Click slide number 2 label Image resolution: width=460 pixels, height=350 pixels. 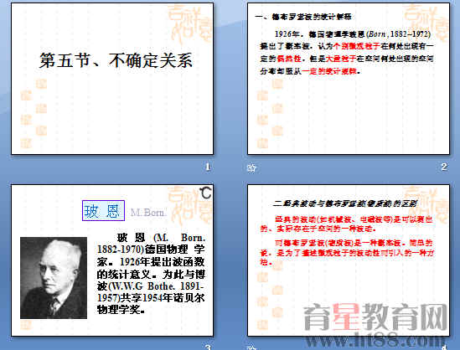point(444,167)
